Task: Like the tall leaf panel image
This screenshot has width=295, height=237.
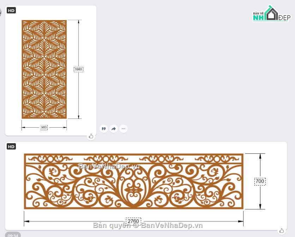Action: (x=91, y=136)
